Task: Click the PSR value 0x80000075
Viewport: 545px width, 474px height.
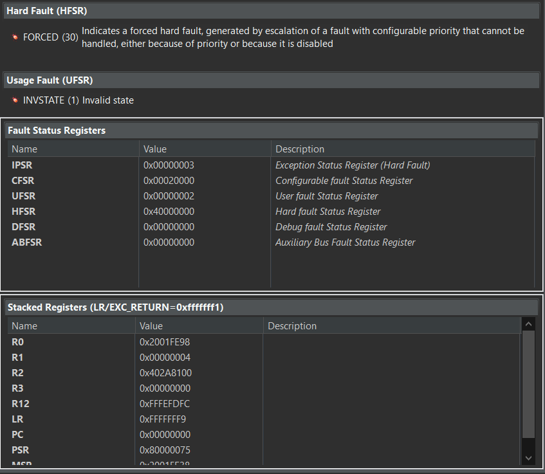Action: [x=165, y=450]
